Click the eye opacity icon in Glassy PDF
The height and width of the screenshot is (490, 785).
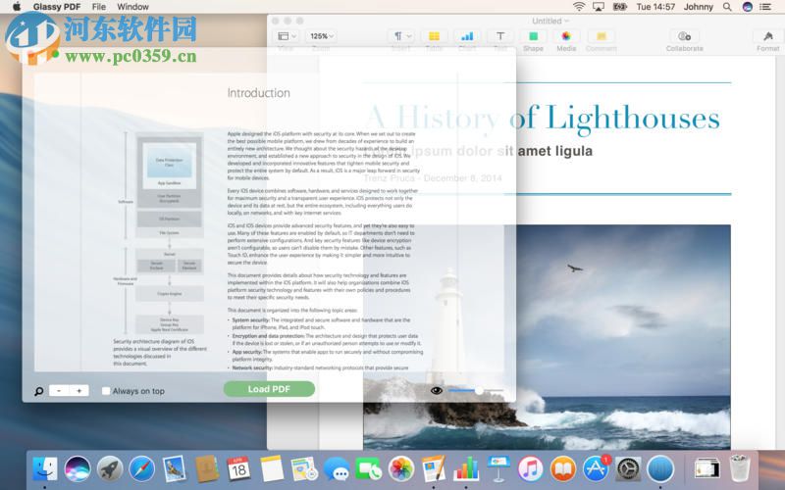coord(436,390)
